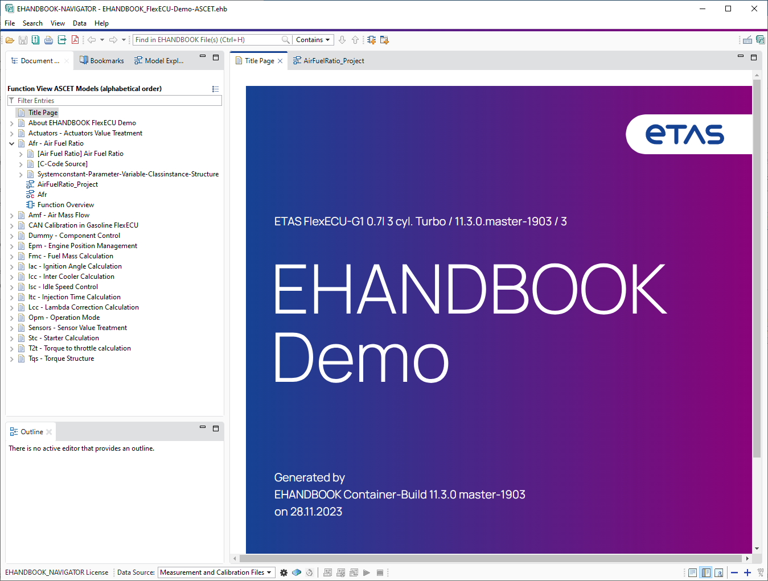Export the document as PDF

pyautogui.click(x=76, y=39)
